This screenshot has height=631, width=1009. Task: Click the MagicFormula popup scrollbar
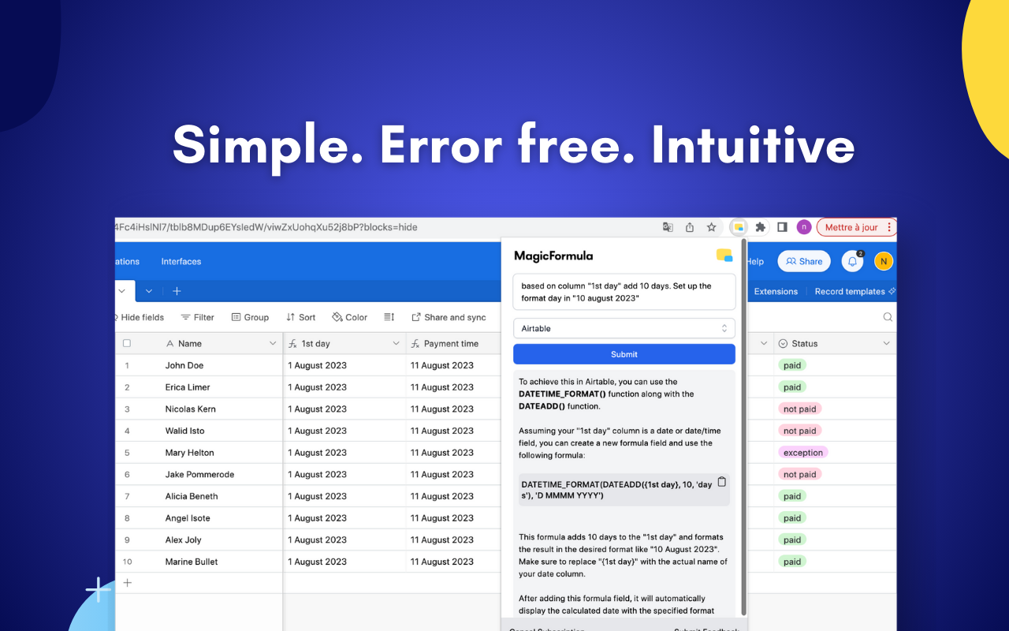743,426
